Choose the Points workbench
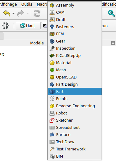The width and height of the screenshot is (116, 167). tap(75, 99)
